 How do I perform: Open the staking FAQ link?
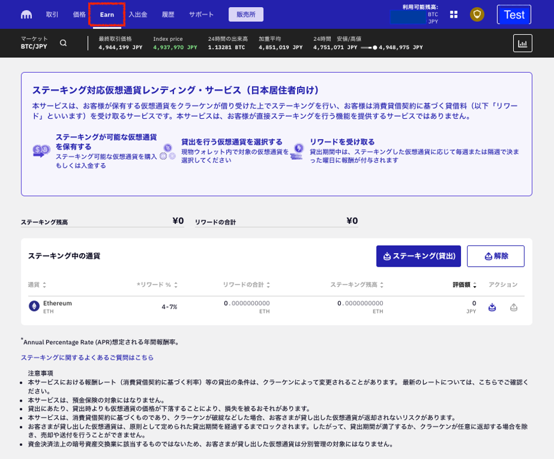pyautogui.click(x=87, y=357)
